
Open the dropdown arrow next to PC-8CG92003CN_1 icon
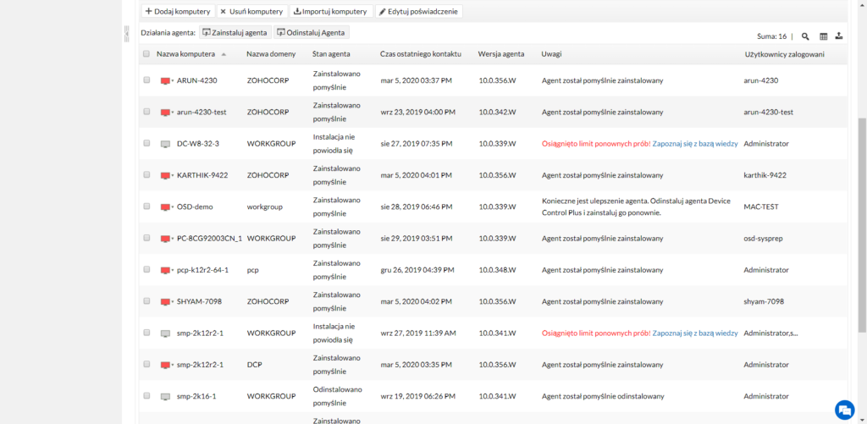pyautogui.click(x=173, y=239)
